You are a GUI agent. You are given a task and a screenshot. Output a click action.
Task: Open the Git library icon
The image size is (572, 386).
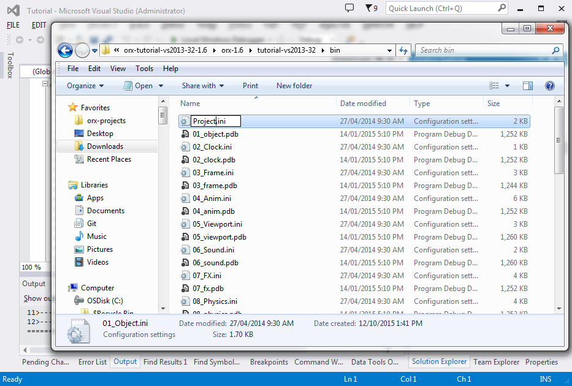pyautogui.click(x=79, y=223)
